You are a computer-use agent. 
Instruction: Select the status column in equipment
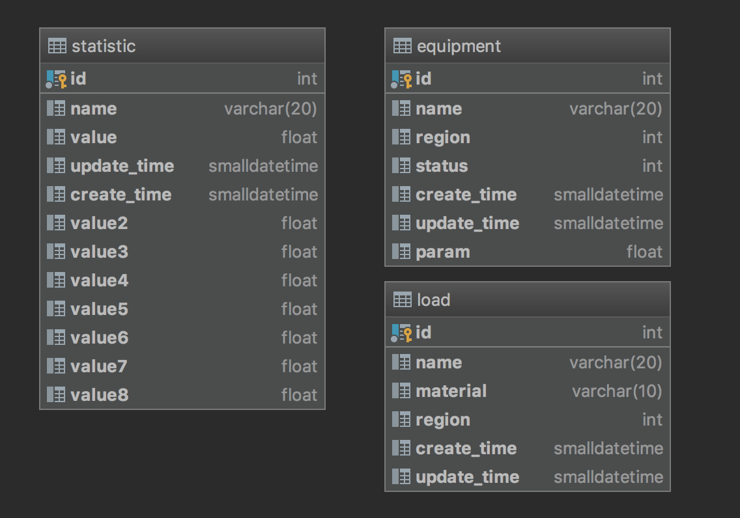pos(442,166)
